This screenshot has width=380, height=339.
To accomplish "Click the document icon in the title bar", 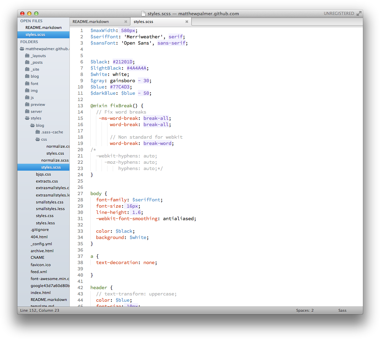I will point(143,14).
